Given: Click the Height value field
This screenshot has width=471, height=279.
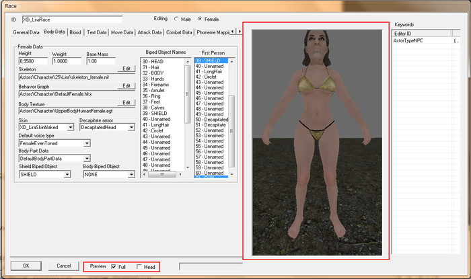Looking at the screenshot, I should (33, 61).
